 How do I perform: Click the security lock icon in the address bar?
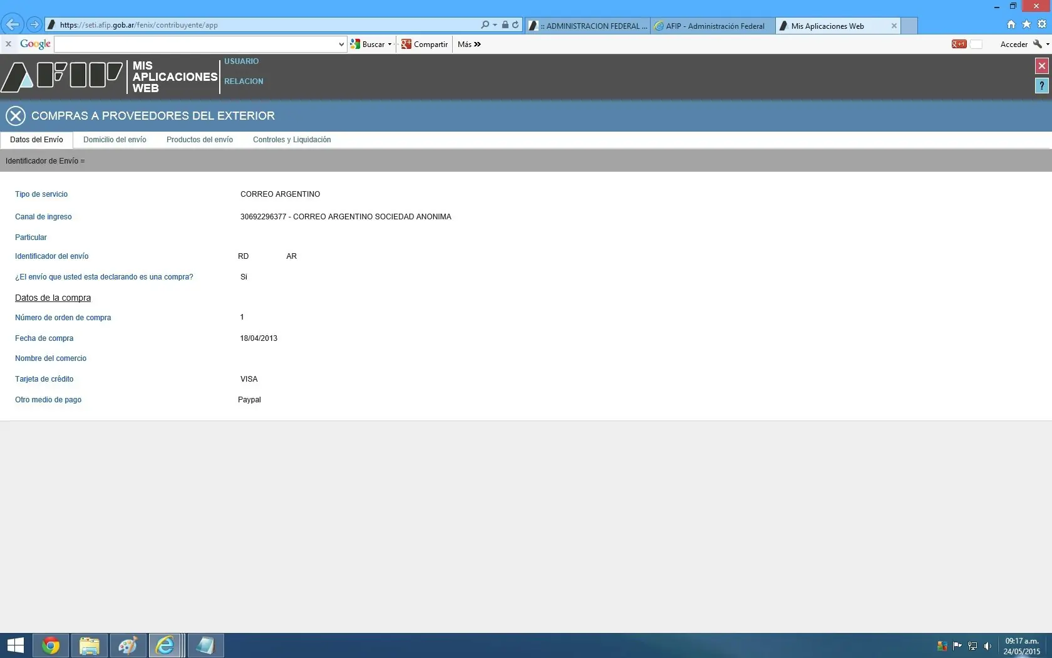click(x=505, y=25)
